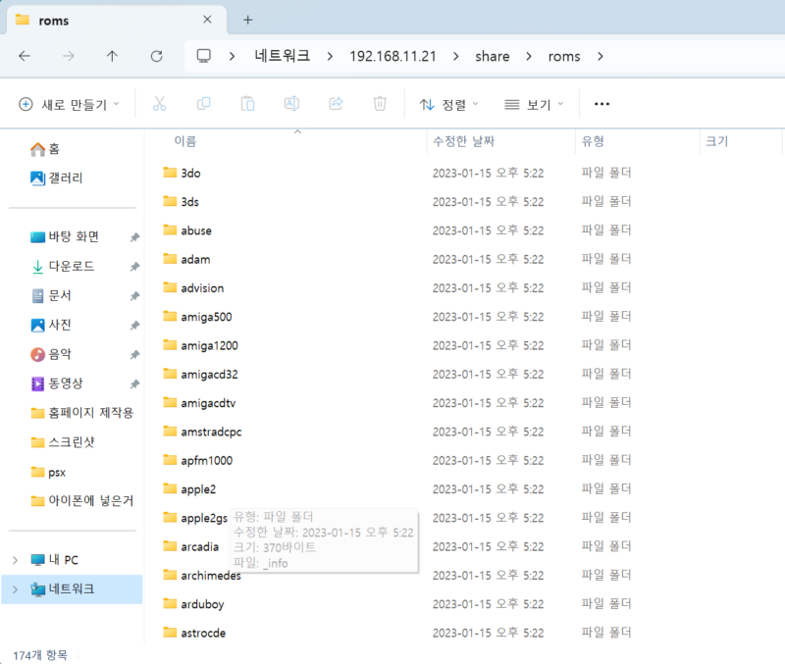Click roms in the address bar
The width and height of the screenshot is (785, 664).
[x=564, y=56]
